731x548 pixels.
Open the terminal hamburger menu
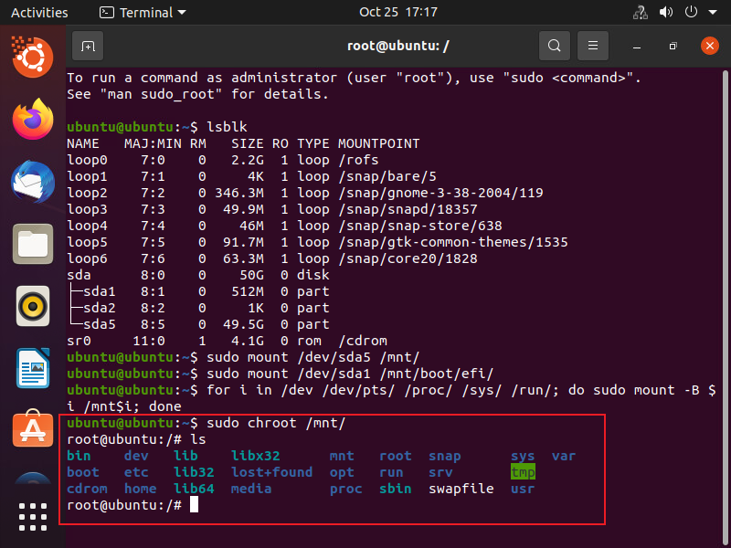[x=594, y=46]
